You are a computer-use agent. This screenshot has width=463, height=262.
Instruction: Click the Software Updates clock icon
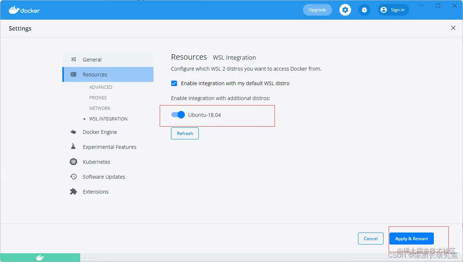(x=74, y=176)
